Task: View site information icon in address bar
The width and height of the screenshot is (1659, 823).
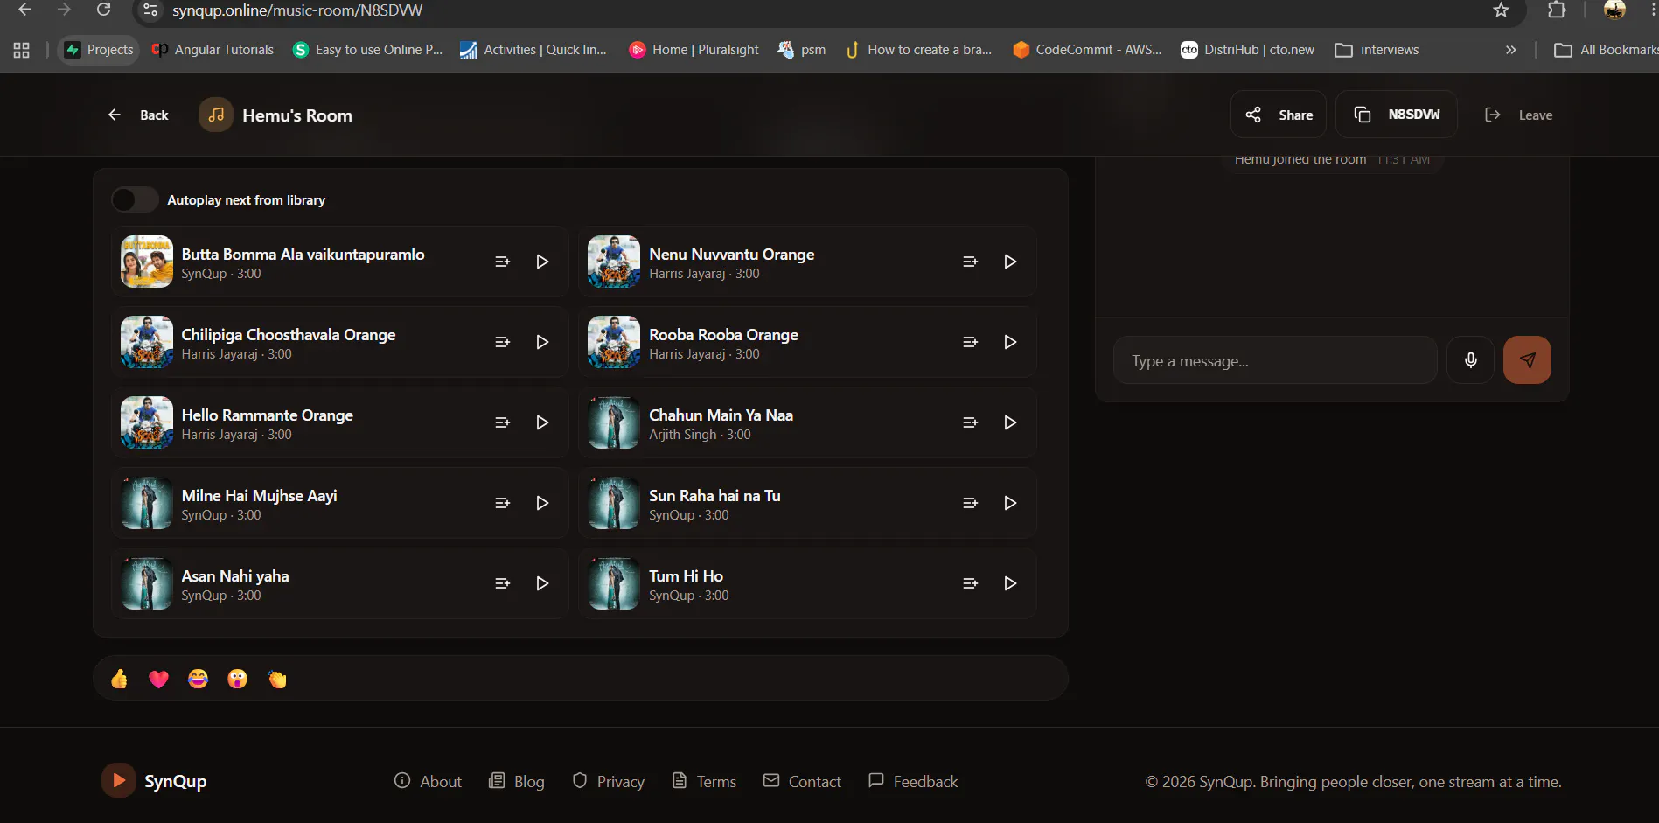Action: coord(150,10)
